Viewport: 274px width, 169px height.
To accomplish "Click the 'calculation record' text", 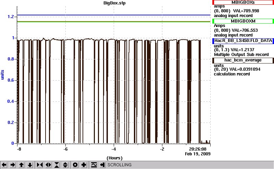I will point(232,74).
